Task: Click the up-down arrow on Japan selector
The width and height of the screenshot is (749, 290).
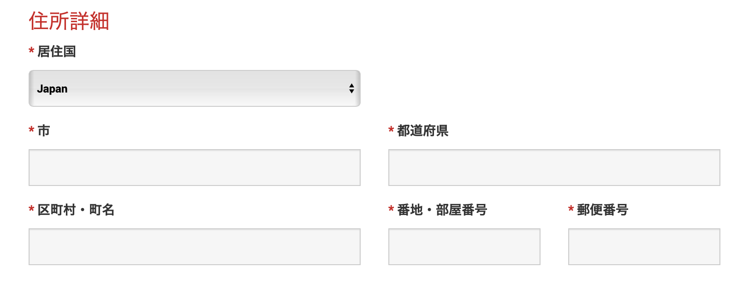Action: click(351, 88)
